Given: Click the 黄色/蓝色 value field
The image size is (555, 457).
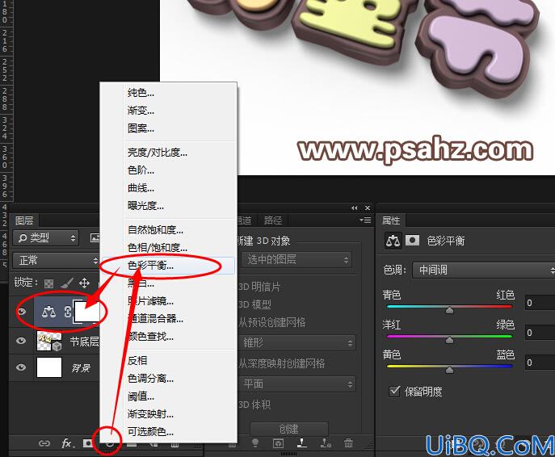Looking at the screenshot, I should [x=540, y=363].
